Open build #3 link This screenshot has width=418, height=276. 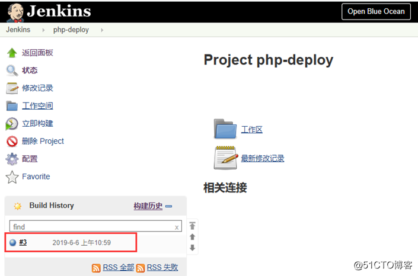pos(23,242)
